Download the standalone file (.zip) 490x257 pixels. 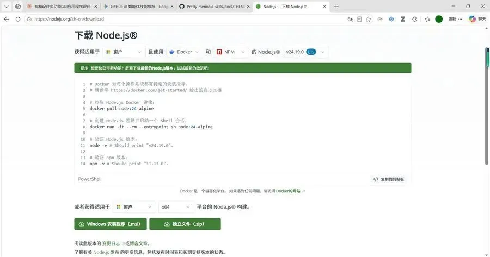(185, 224)
